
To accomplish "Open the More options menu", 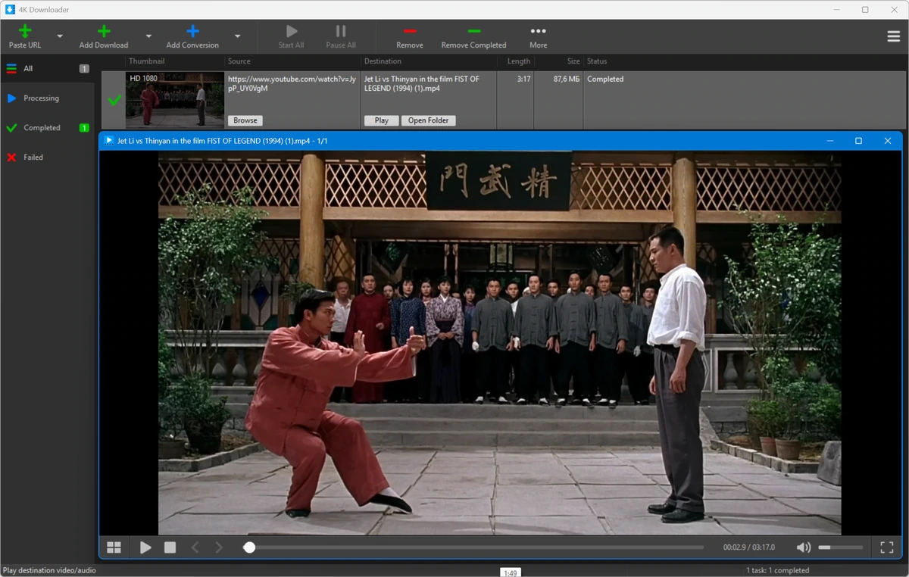I will tap(539, 36).
